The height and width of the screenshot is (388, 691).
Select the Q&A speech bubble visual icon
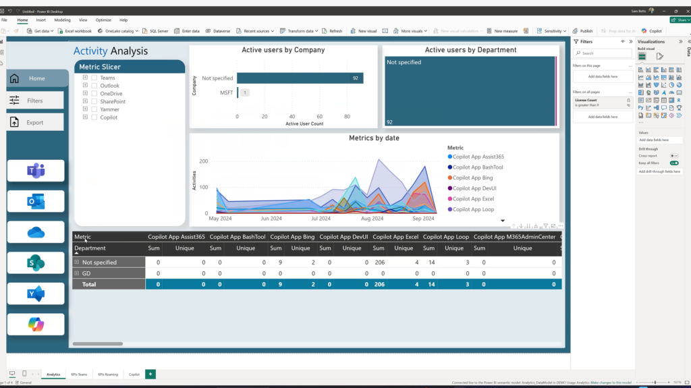(x=664, y=107)
